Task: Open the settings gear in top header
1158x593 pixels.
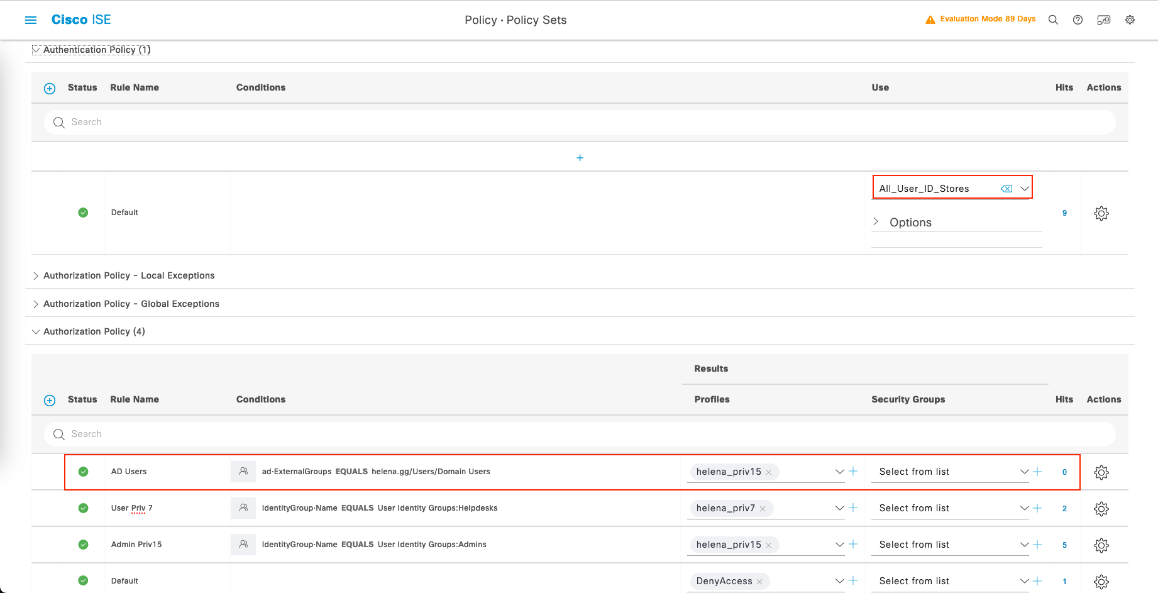Action: (1130, 20)
